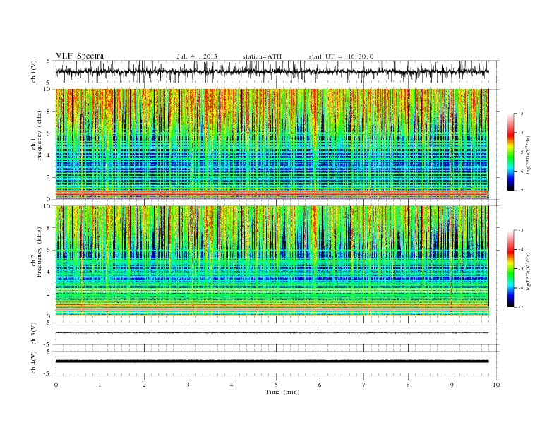Click ch.2 colorbar 'log(PSD)(V²/Hz)' label
Viewport: 559px width, 432px height.
coord(528,270)
